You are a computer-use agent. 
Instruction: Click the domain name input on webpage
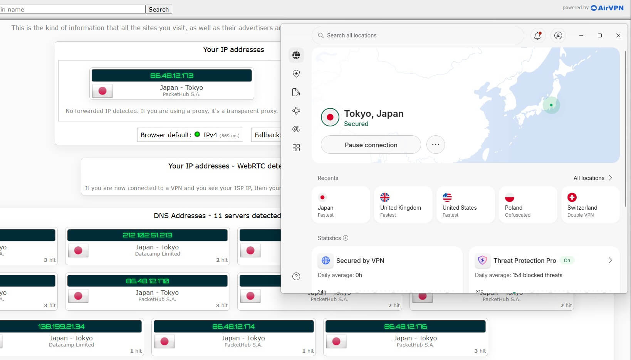(72, 9)
